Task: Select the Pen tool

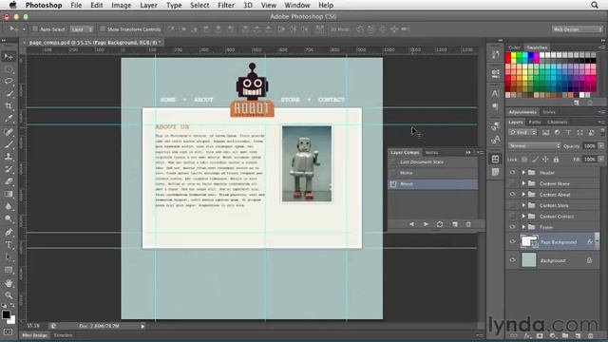Action: (x=9, y=232)
